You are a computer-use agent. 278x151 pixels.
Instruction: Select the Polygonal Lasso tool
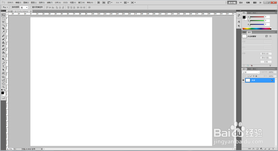pos(3,22)
